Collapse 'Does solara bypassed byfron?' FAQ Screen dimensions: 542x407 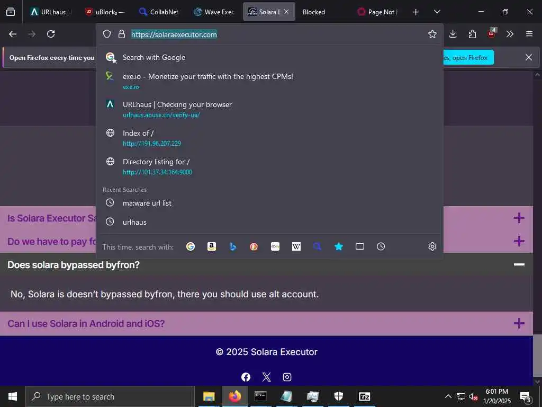(267, 265)
